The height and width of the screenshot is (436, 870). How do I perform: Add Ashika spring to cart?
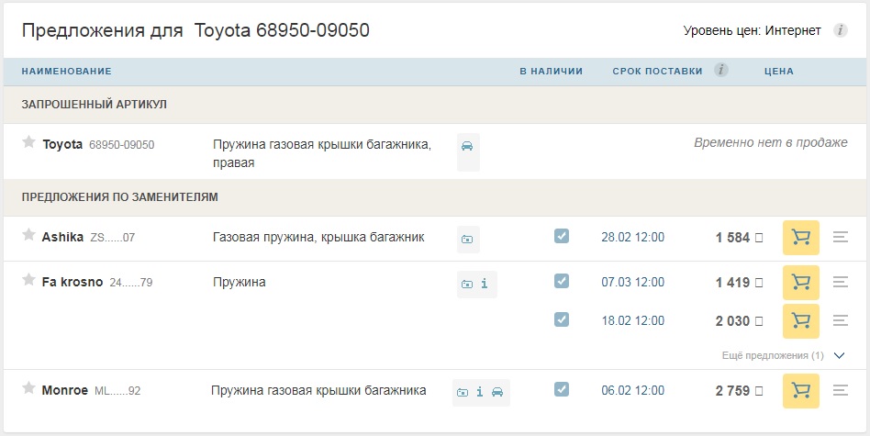[x=800, y=238]
